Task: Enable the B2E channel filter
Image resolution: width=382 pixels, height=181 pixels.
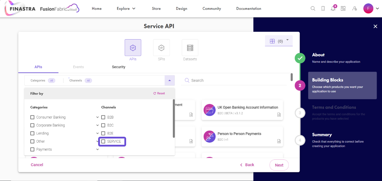Action: 103,133
